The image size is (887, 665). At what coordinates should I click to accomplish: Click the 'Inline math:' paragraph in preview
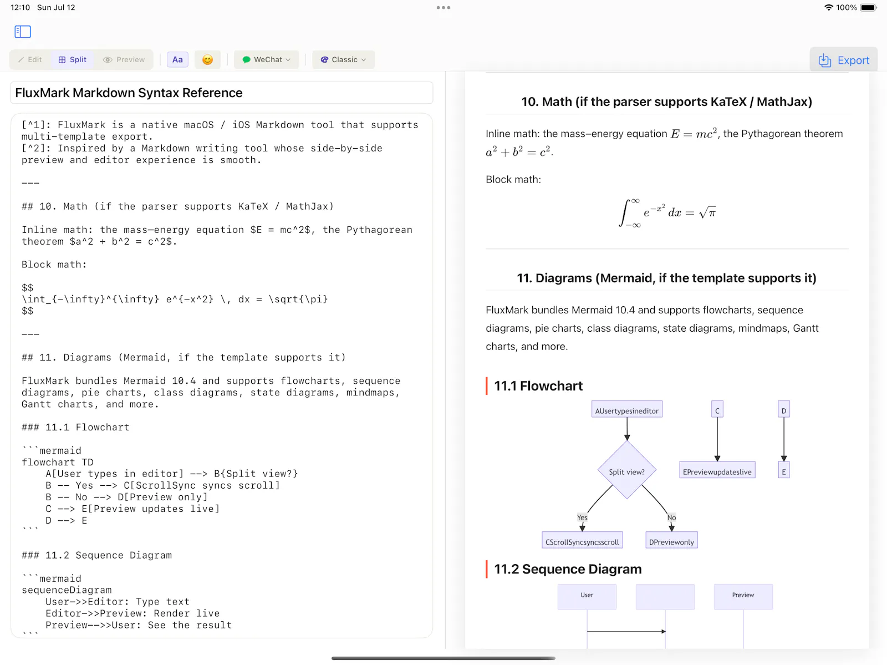point(664,143)
